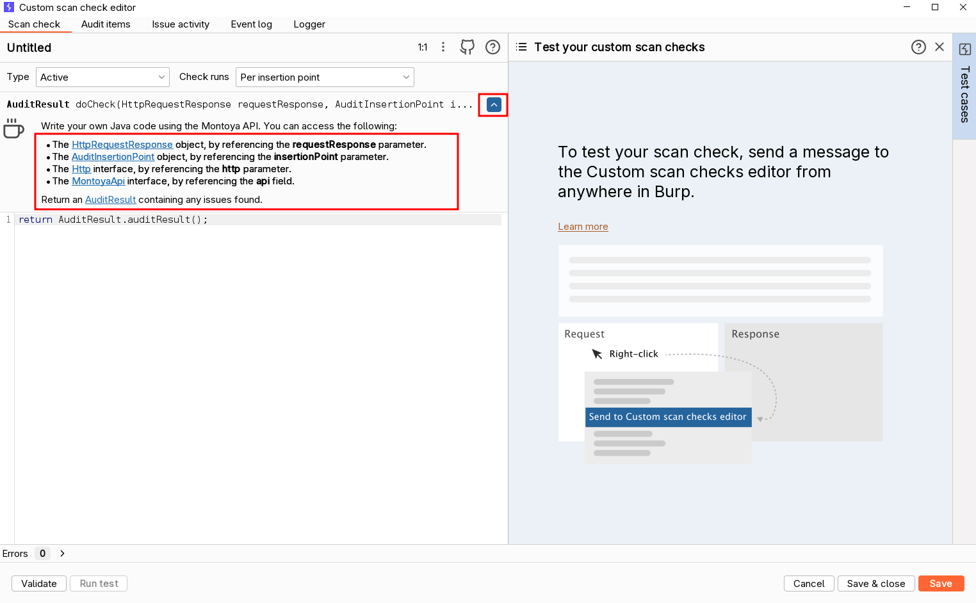
Task: Click the list icon beside test panel title
Action: 521,47
